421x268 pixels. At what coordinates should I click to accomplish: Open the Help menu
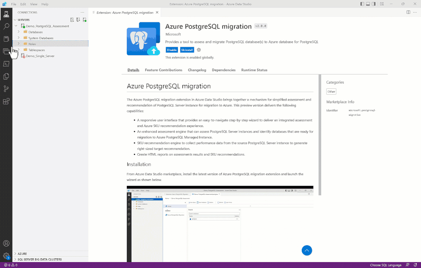tap(45, 4)
